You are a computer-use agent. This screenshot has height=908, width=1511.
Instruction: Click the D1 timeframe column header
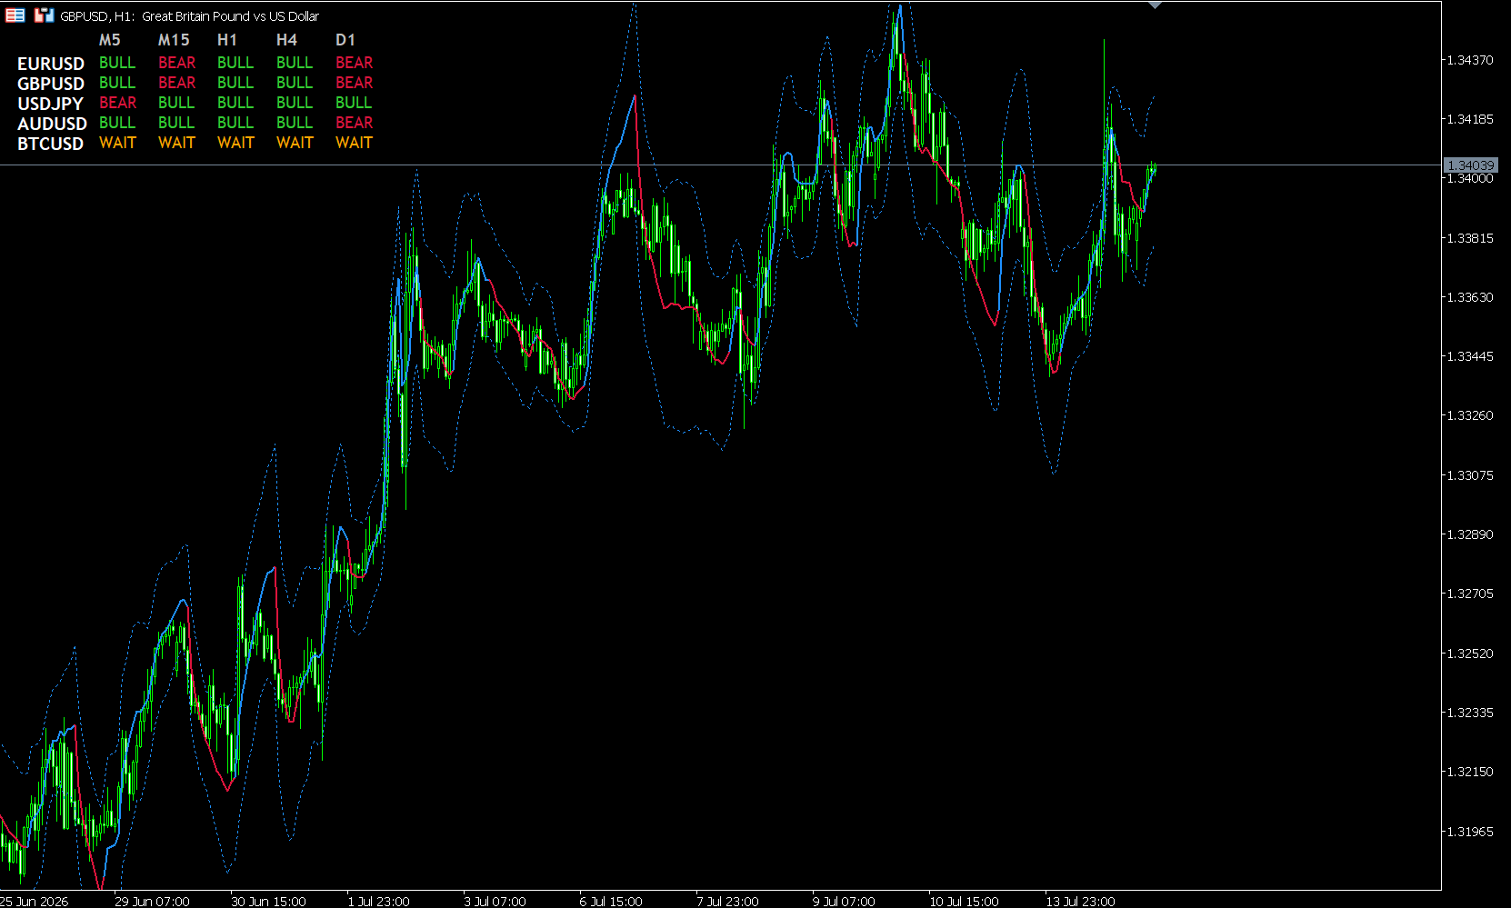pyautogui.click(x=345, y=40)
